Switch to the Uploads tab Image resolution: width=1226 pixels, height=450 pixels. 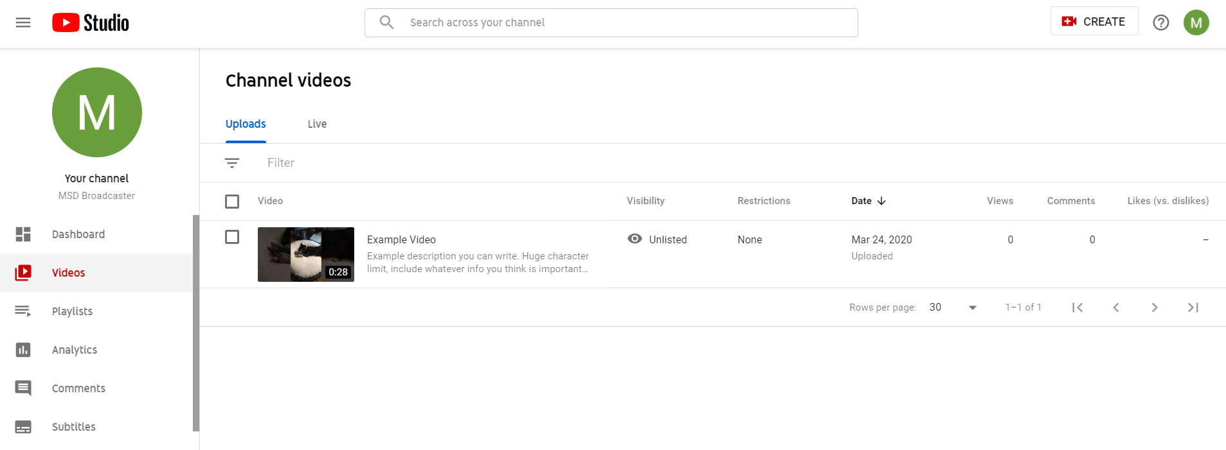[x=246, y=124]
